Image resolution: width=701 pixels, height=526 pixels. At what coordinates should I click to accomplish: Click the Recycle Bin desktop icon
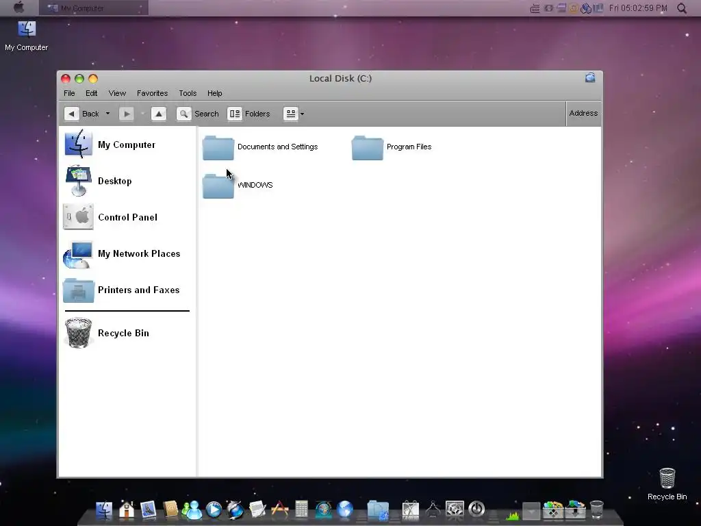[x=667, y=484]
